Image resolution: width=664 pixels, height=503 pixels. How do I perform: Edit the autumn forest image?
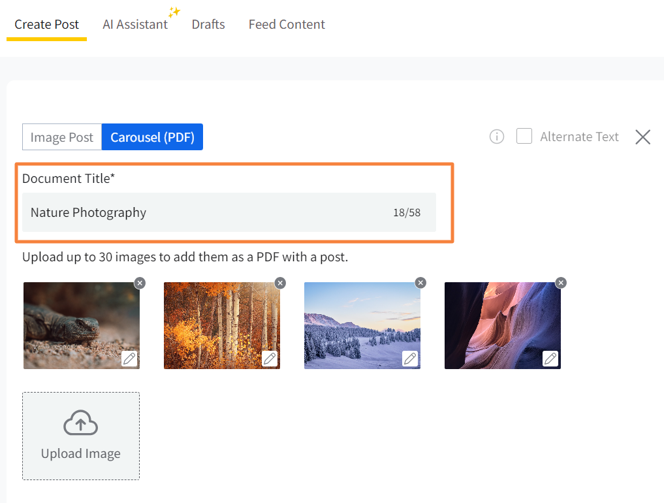point(270,359)
